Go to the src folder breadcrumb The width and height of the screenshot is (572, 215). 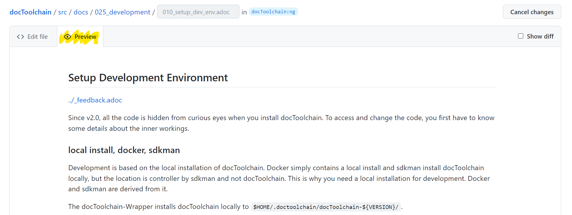click(x=62, y=12)
